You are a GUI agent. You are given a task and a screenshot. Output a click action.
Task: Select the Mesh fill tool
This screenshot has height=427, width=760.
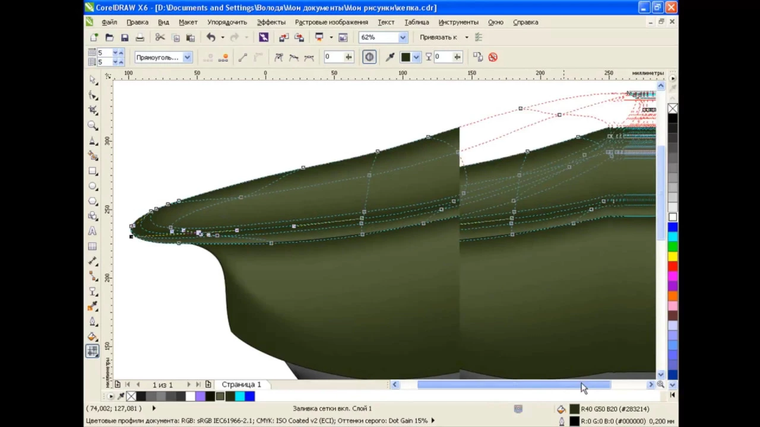click(x=93, y=351)
